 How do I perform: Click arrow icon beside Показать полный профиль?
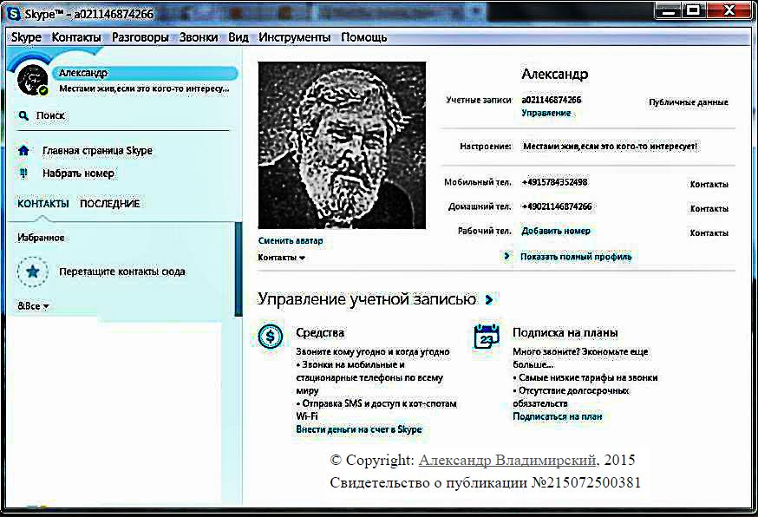[506, 256]
